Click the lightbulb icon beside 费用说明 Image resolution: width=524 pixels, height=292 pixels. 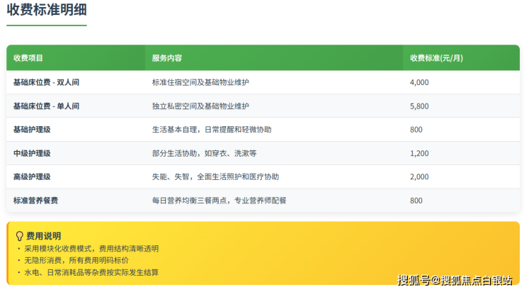pos(19,235)
